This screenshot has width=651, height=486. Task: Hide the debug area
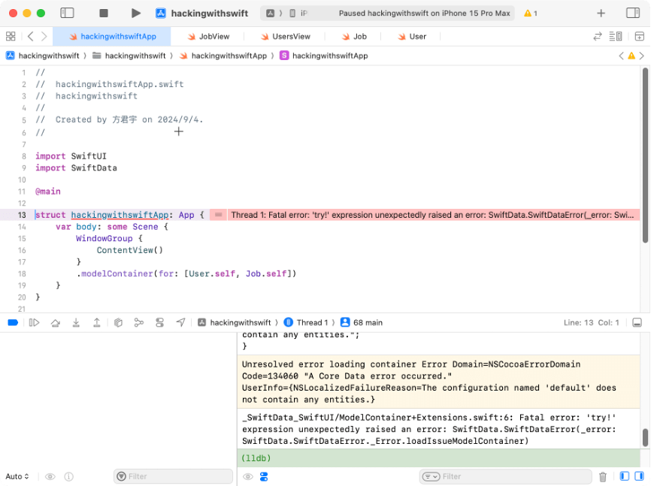tap(637, 322)
